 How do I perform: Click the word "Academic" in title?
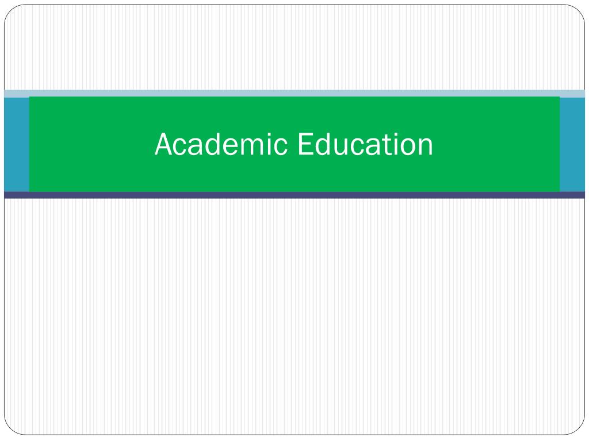point(221,144)
